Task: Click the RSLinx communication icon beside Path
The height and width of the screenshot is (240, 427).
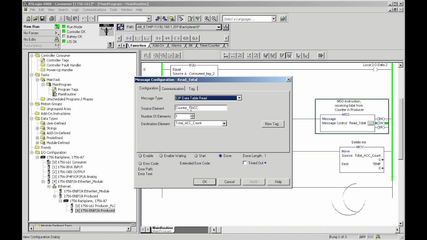Action: pyautogui.click(x=120, y=27)
